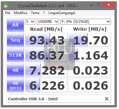Image resolution: width=119 pixels, height=109 pixels.
Task: Start the 4K QD32 benchmark test
Action: [x=15, y=85]
